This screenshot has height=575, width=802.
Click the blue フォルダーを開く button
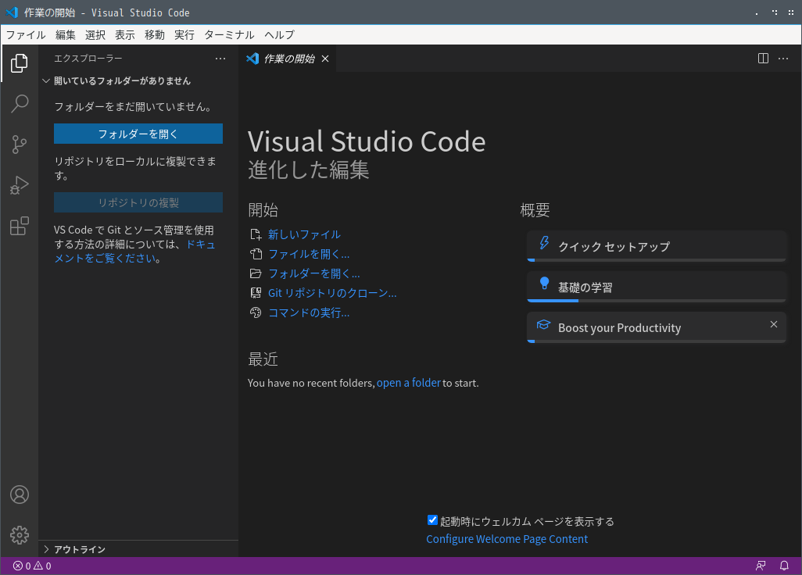pyautogui.click(x=138, y=134)
